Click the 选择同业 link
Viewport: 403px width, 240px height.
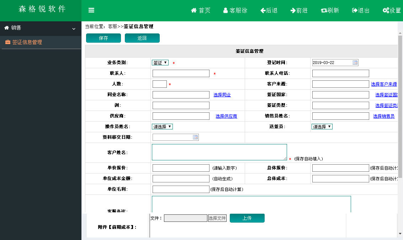point(222,95)
